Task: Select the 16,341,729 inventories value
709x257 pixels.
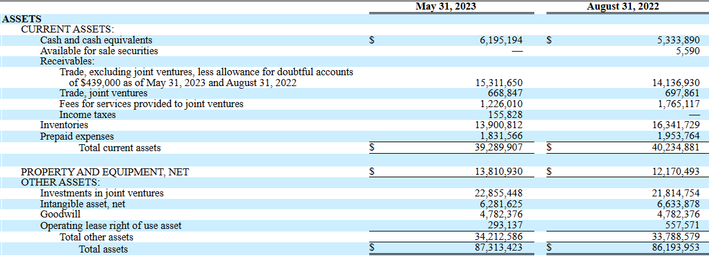Action: (676, 125)
